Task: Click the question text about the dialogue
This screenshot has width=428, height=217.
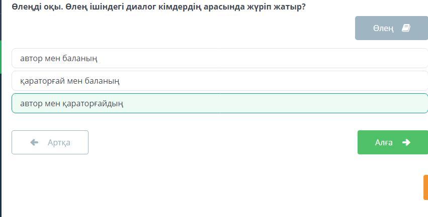Action: (x=158, y=7)
